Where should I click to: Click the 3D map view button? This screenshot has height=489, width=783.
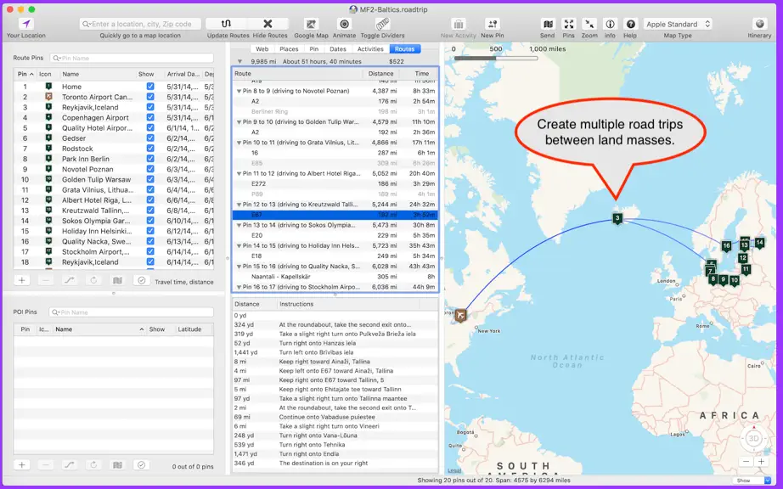click(753, 439)
